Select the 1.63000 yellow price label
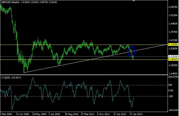179x116 pixels. [173, 44]
